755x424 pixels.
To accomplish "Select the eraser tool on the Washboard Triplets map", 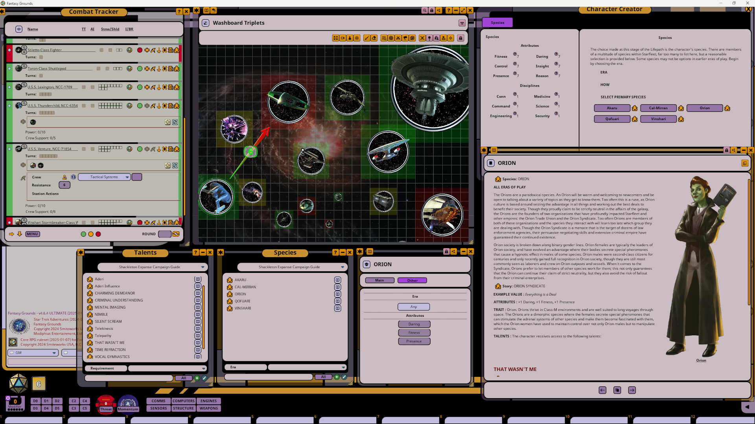I will point(374,38).
